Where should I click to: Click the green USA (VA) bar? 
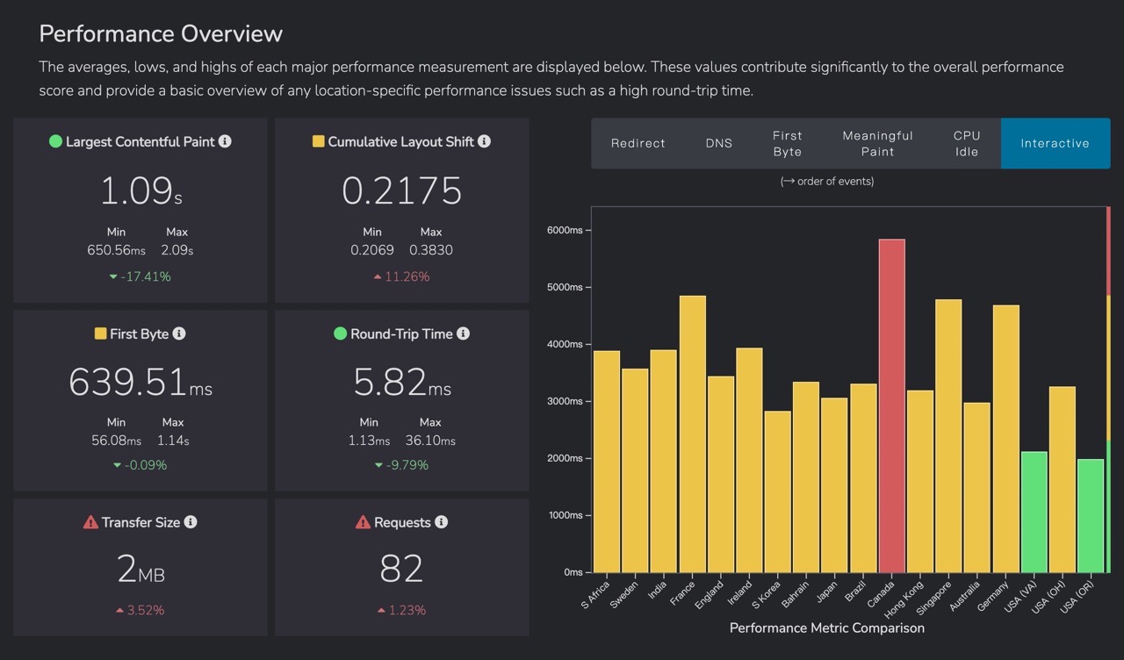(x=1034, y=512)
